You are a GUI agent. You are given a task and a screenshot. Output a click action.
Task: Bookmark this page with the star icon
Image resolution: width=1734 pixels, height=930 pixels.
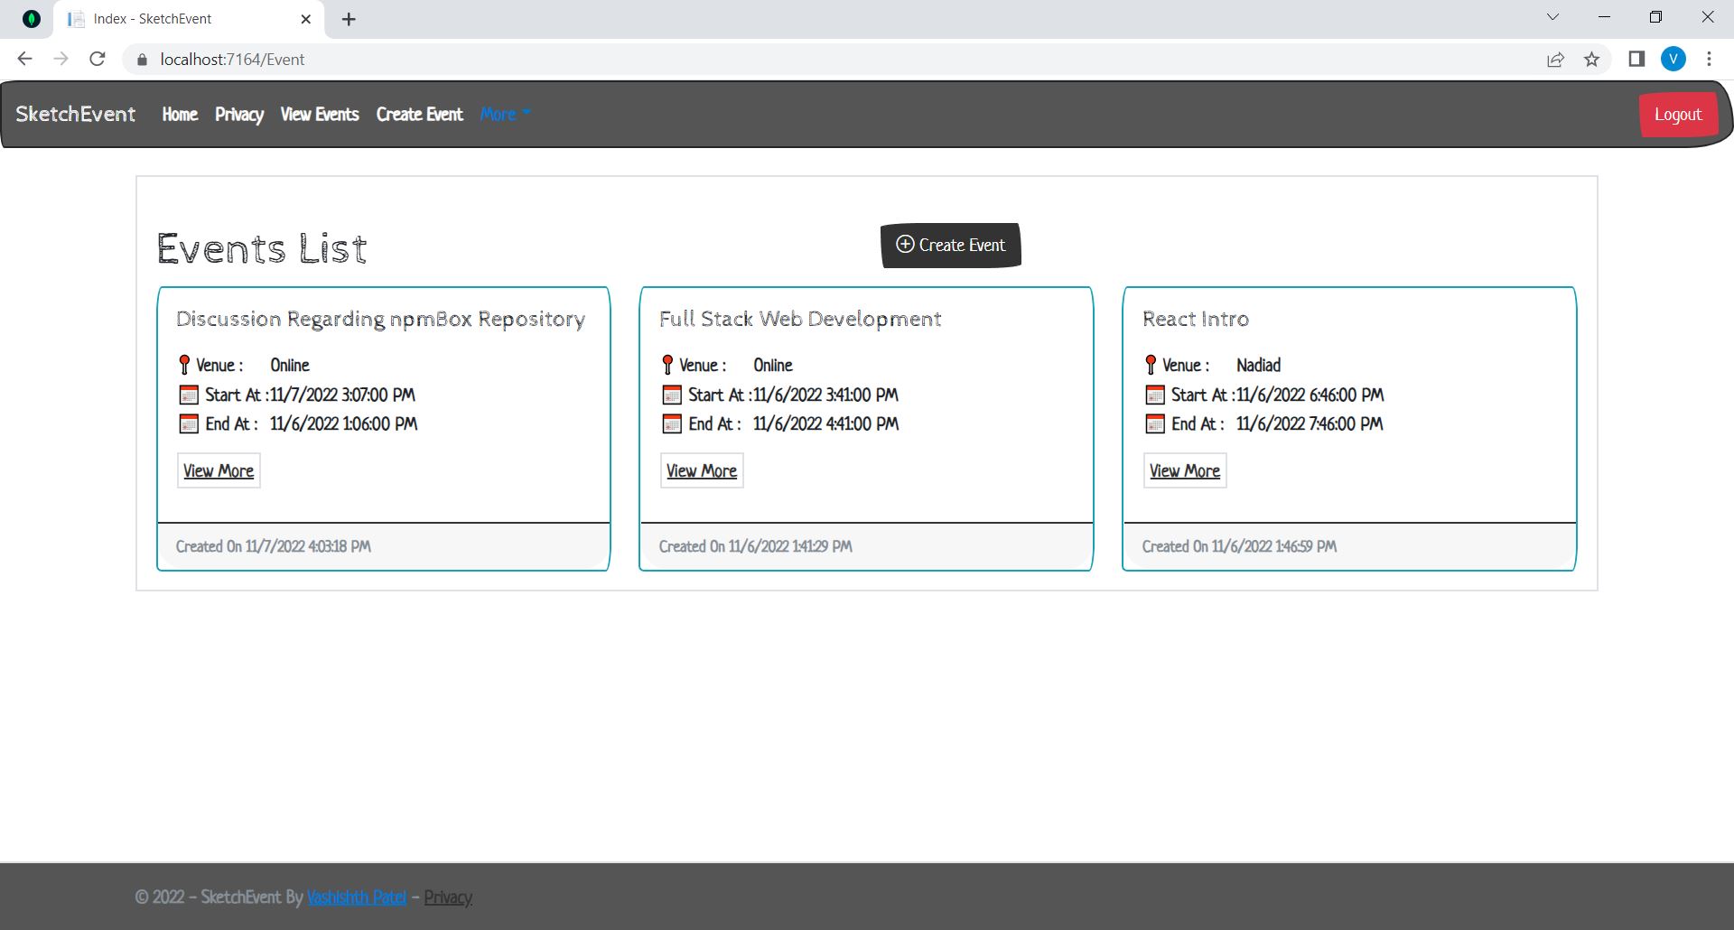tap(1592, 60)
